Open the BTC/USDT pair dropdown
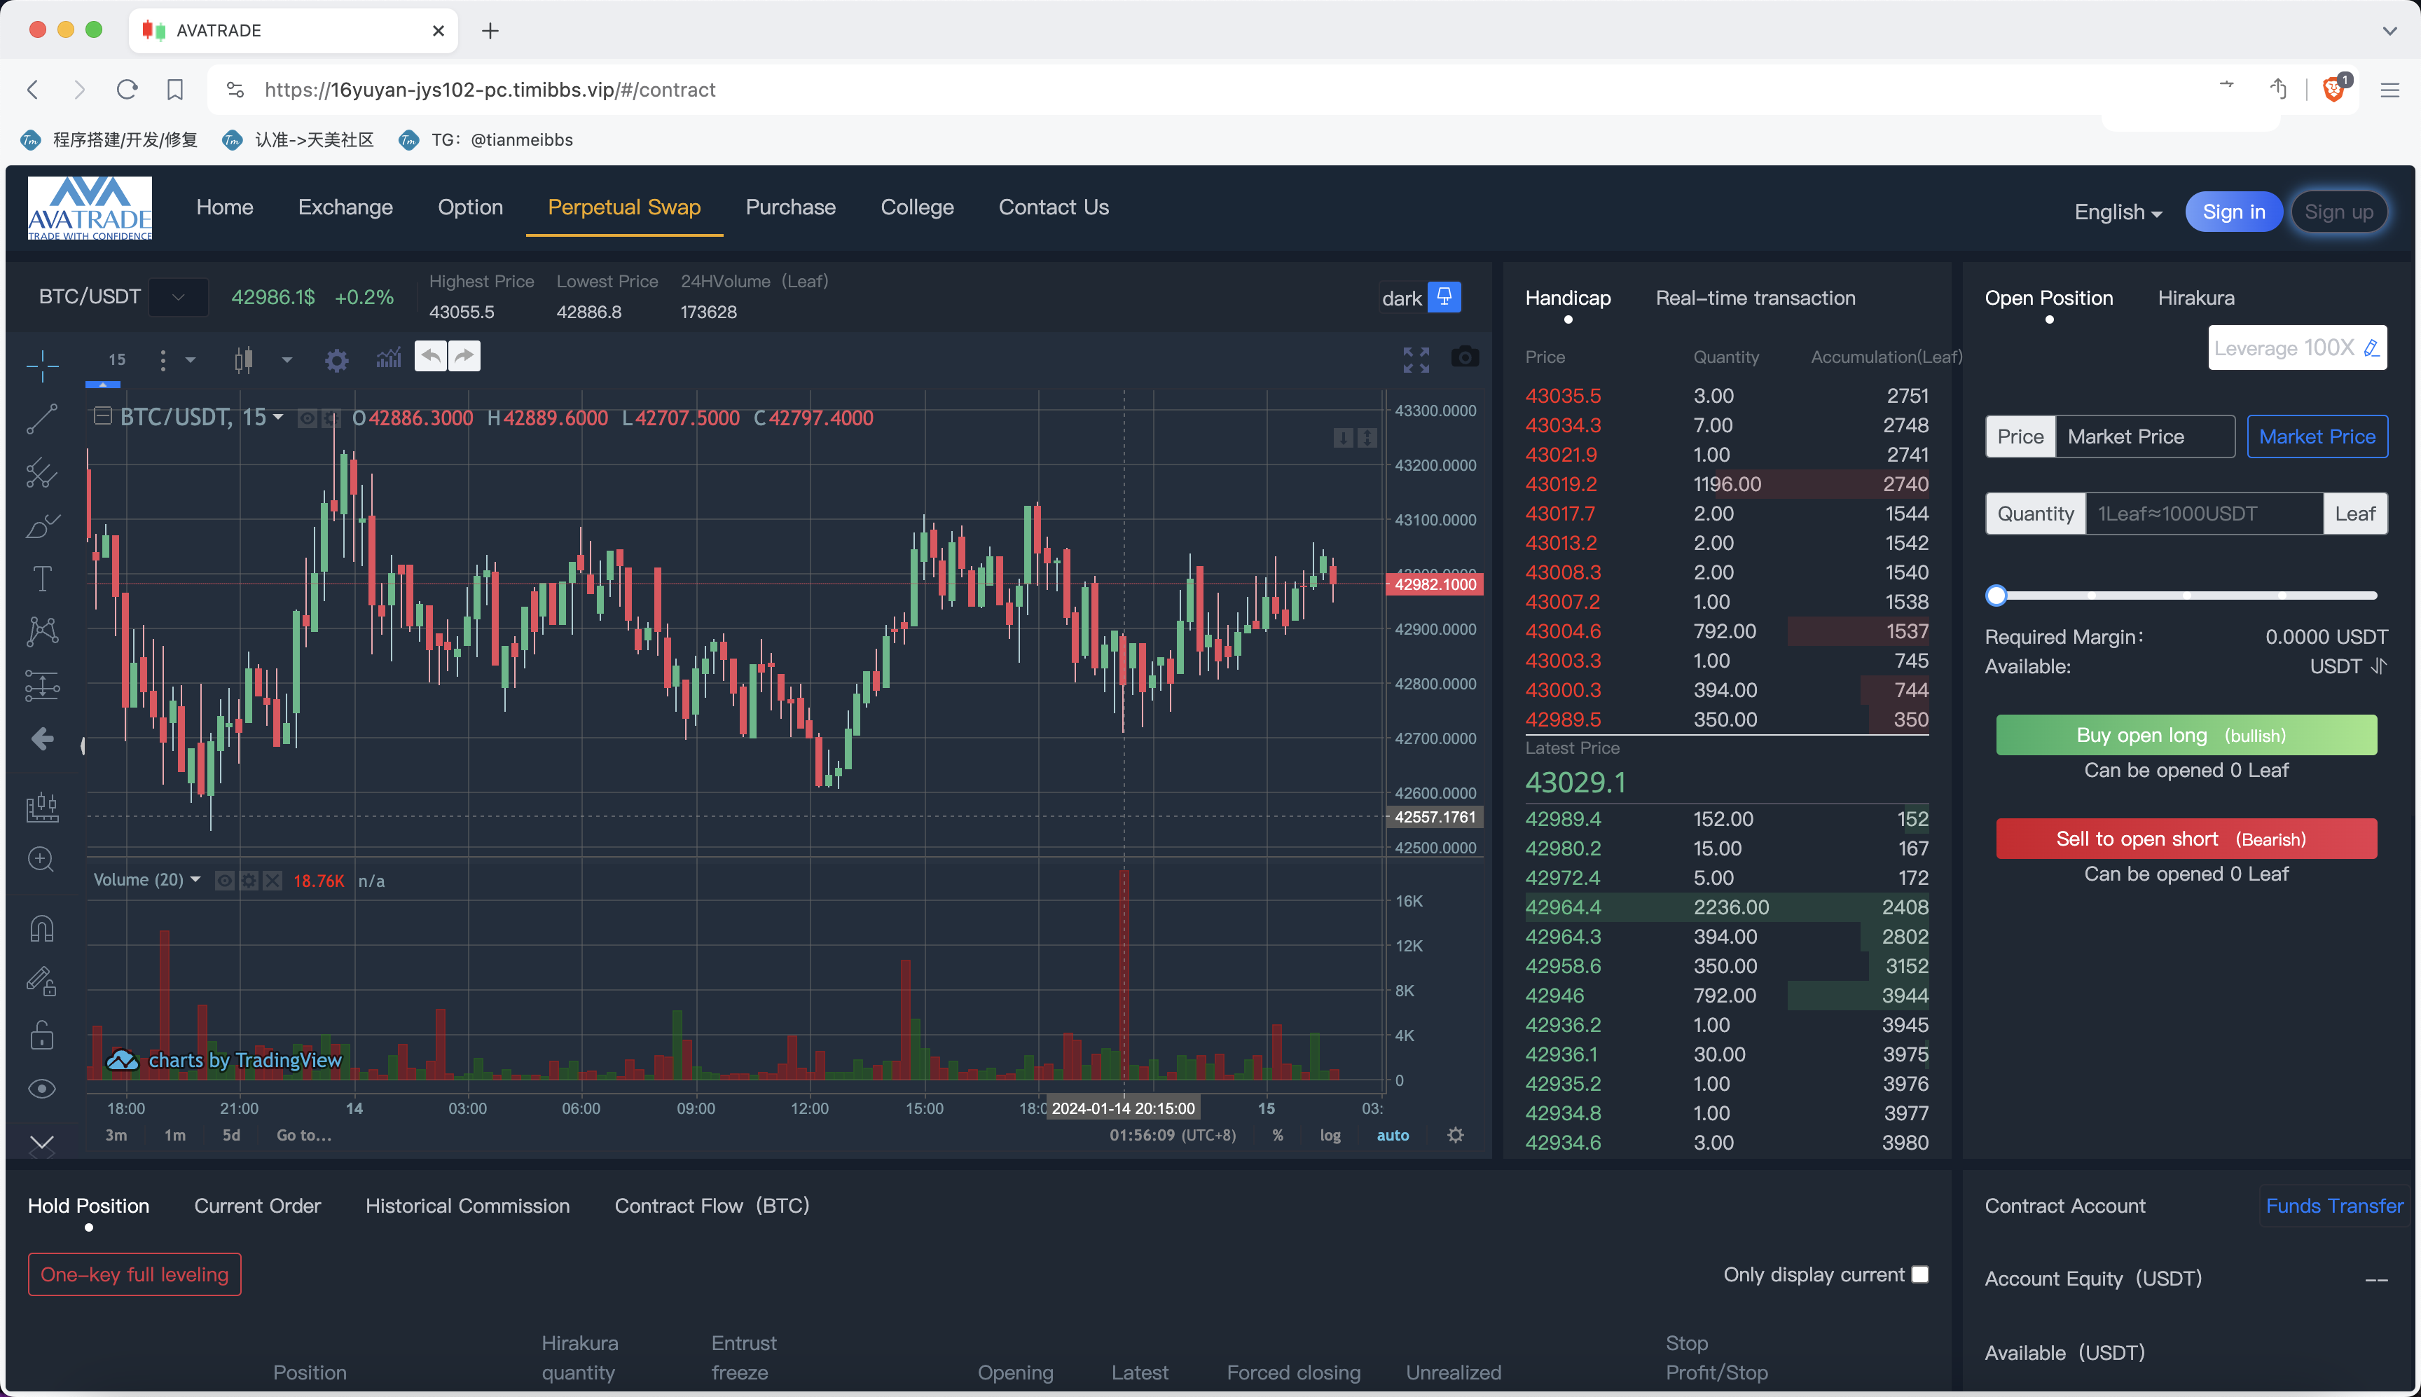The image size is (2421, 1397). [179, 298]
